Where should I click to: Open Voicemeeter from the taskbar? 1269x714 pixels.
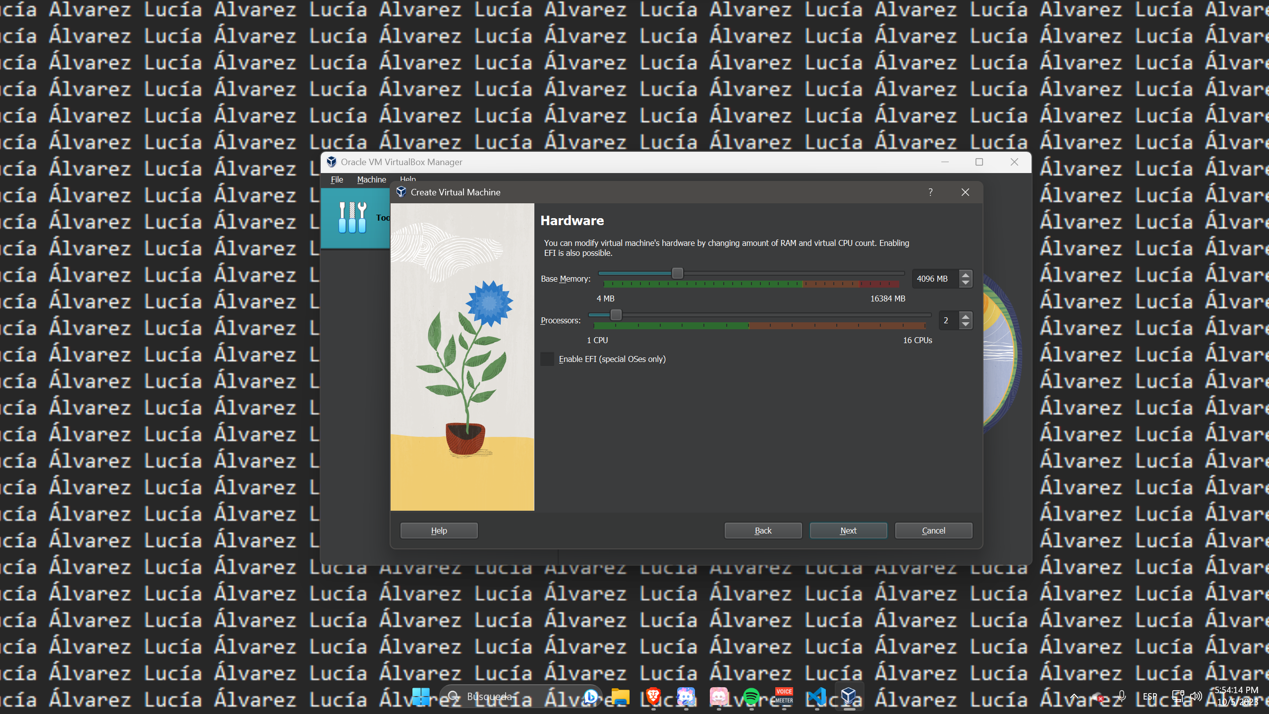tap(784, 697)
